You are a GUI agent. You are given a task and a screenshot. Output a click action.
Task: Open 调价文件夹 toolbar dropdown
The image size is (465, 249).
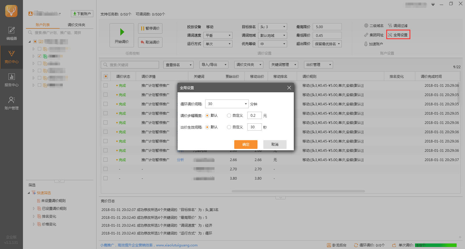(249, 65)
